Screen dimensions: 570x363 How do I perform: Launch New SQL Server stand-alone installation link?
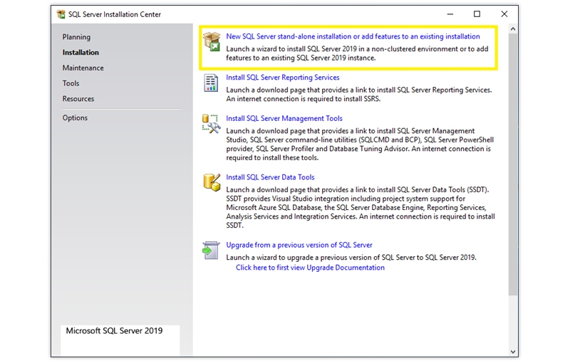pos(353,36)
